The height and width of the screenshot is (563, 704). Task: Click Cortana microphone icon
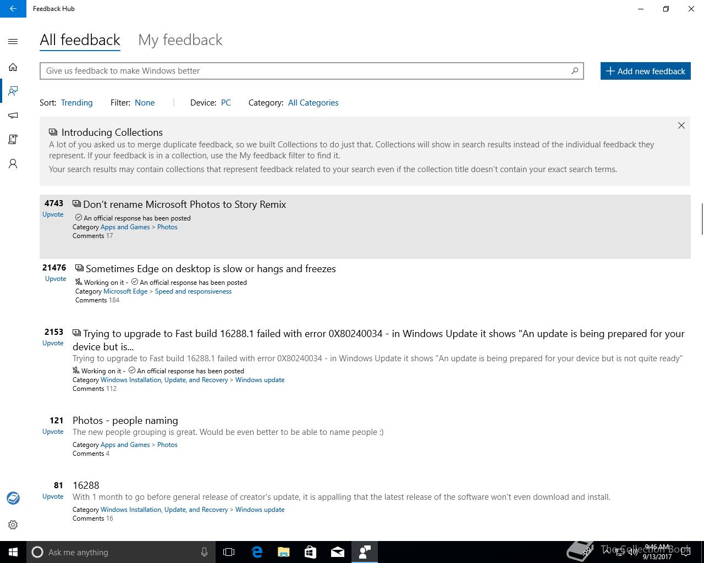coord(204,552)
